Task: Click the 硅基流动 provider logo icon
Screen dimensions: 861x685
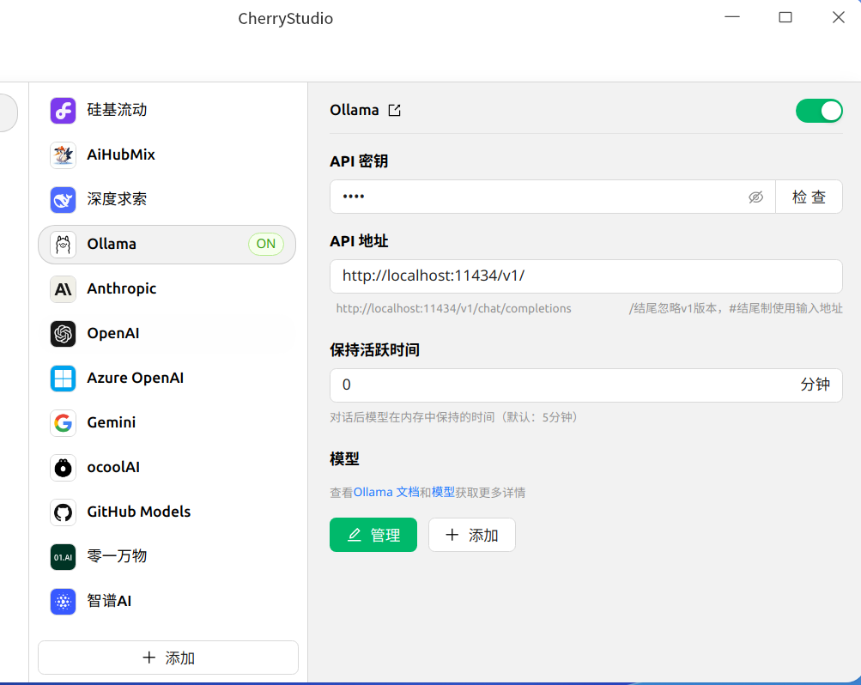Action: [x=64, y=111]
